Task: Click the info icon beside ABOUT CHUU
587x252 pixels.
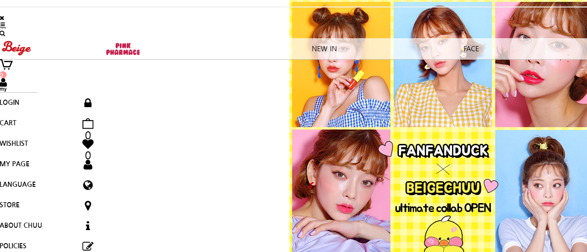Action: 88,226
